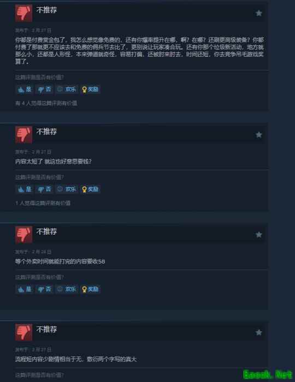Vote 是 on the 内容太短了 review
295x382 pixels.
(25, 189)
